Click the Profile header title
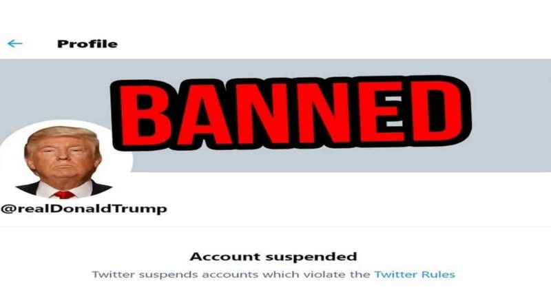 [87, 44]
